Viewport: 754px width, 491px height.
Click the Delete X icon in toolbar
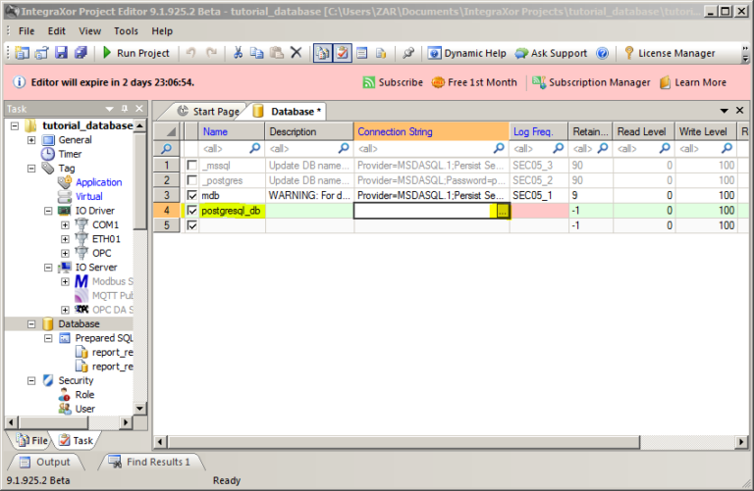point(296,53)
